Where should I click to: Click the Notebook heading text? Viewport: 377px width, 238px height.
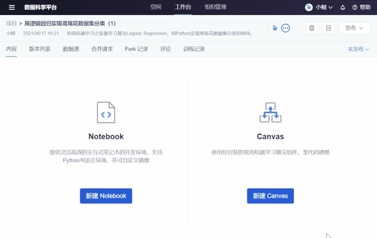coord(106,136)
